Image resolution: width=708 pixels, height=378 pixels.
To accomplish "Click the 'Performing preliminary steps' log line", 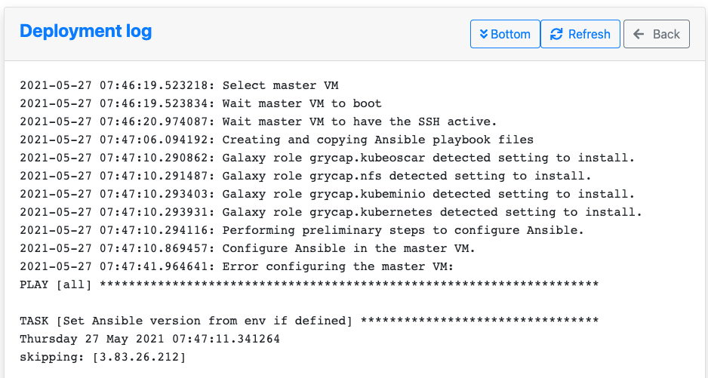I will point(302,230).
